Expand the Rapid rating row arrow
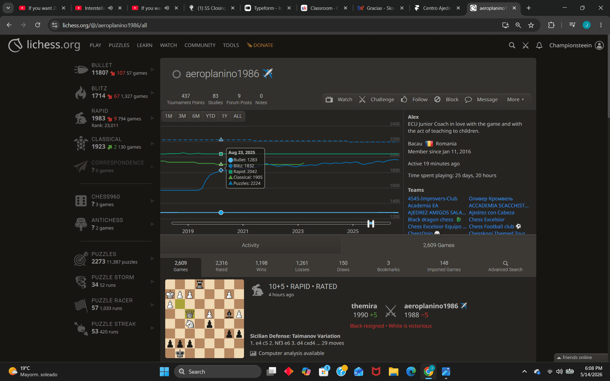This screenshot has height=381, width=610. pyautogui.click(x=152, y=118)
